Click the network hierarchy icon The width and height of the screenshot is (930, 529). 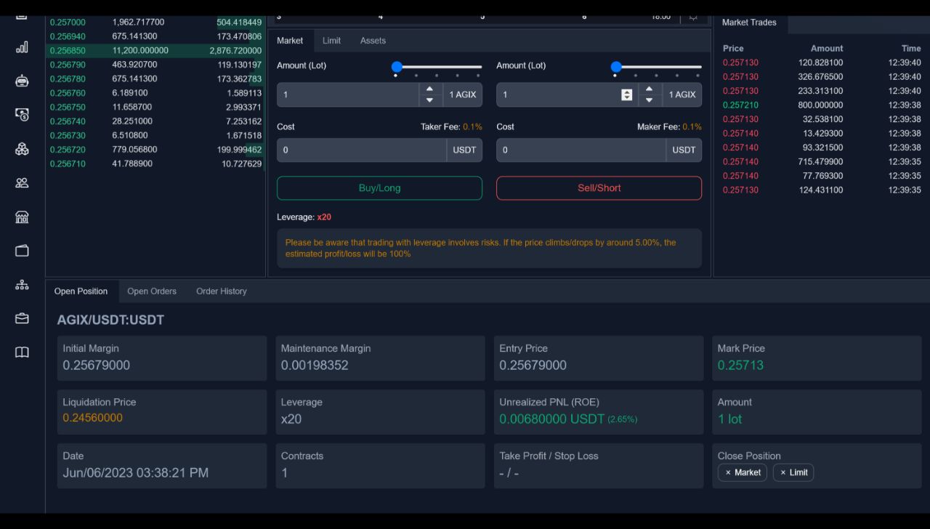coord(22,284)
